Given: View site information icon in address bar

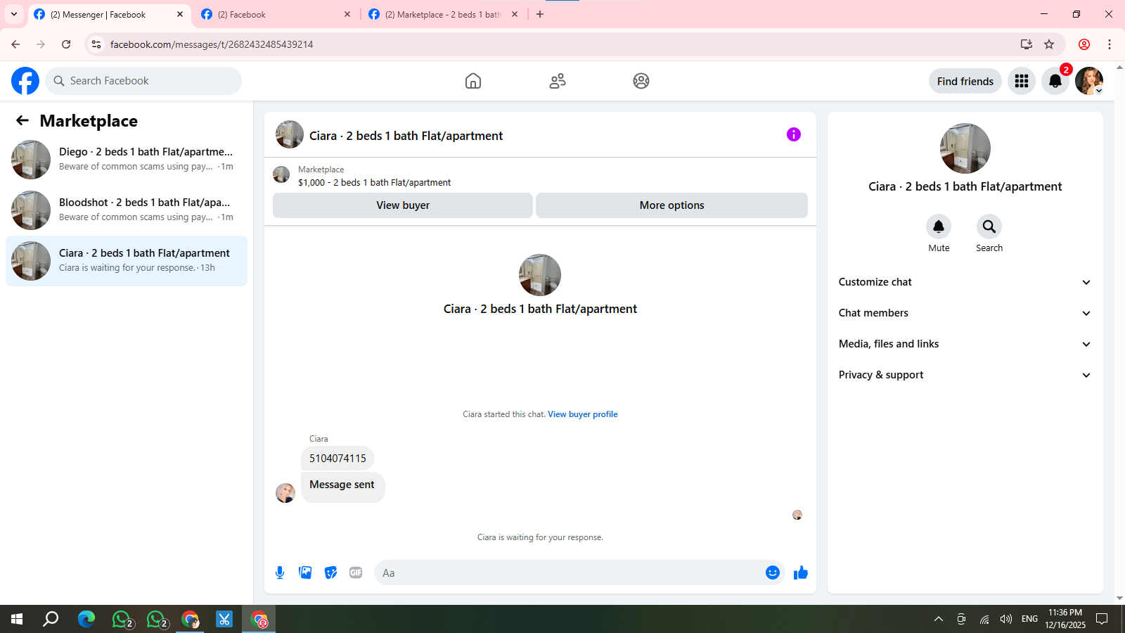Looking at the screenshot, I should point(96,44).
